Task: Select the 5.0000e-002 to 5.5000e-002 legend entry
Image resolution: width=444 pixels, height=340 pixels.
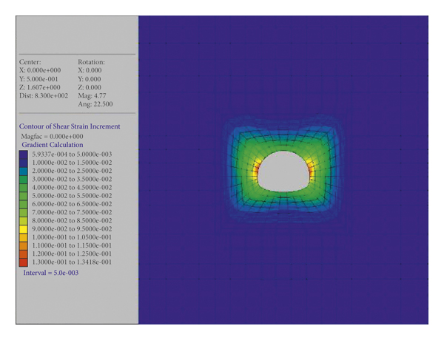Action: 73,195
